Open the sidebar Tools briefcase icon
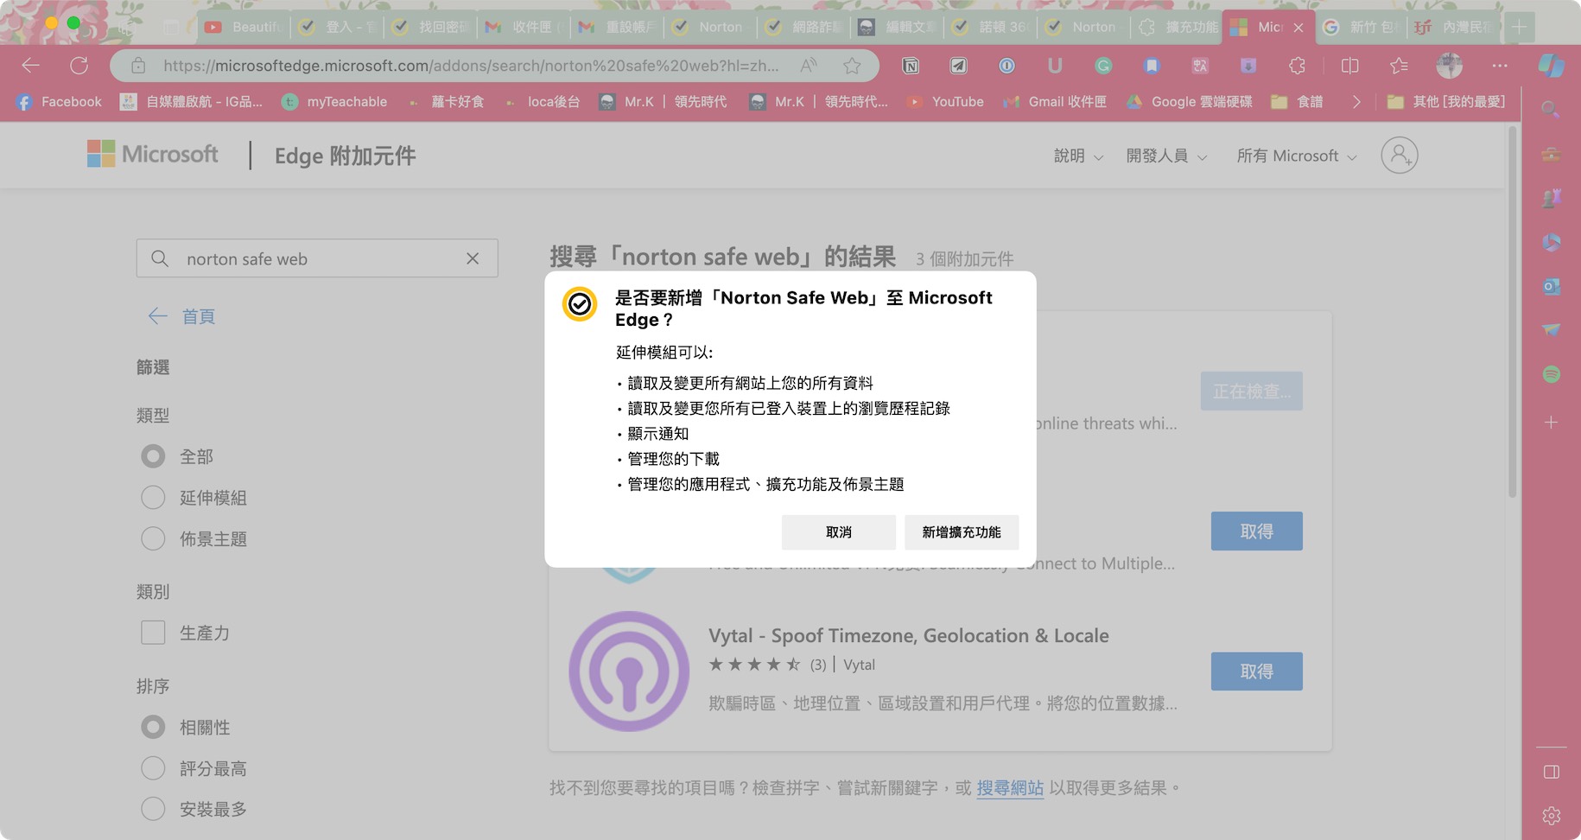1581x840 pixels. (x=1551, y=155)
